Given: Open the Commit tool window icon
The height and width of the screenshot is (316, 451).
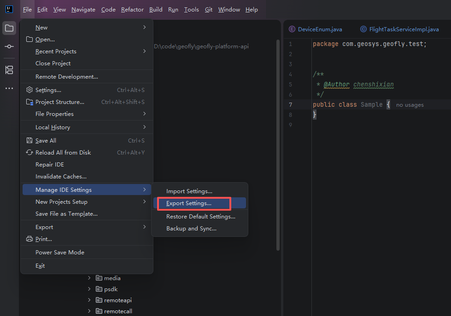Looking at the screenshot, I should pyautogui.click(x=9, y=46).
